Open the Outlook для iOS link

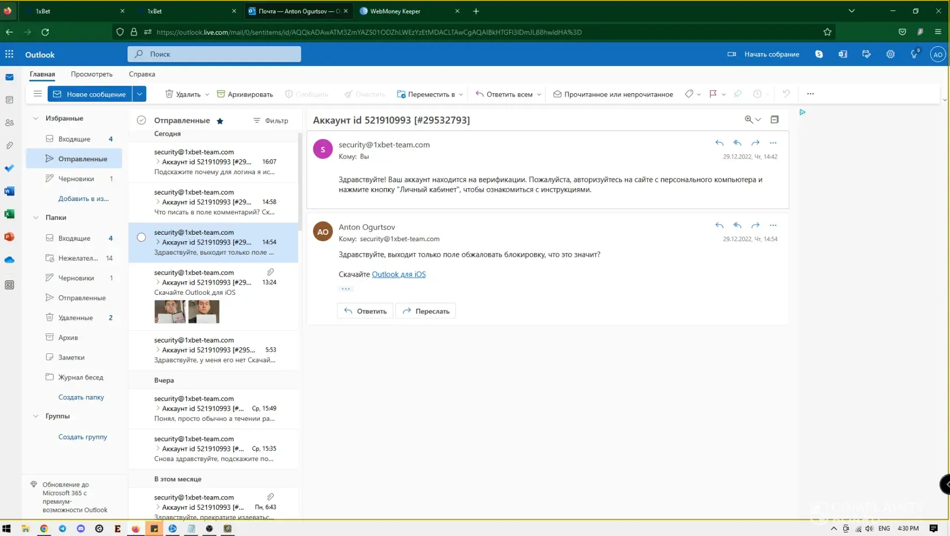pyautogui.click(x=399, y=274)
